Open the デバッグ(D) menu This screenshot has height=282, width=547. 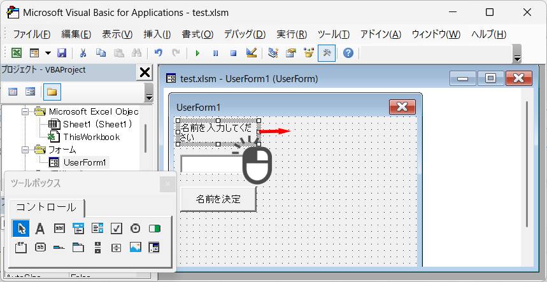245,34
